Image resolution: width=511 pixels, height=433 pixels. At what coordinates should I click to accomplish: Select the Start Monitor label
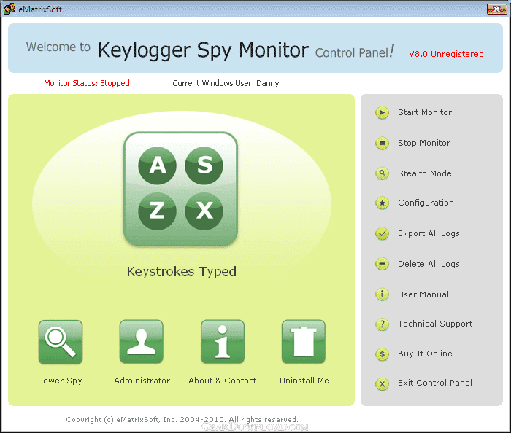coord(425,112)
